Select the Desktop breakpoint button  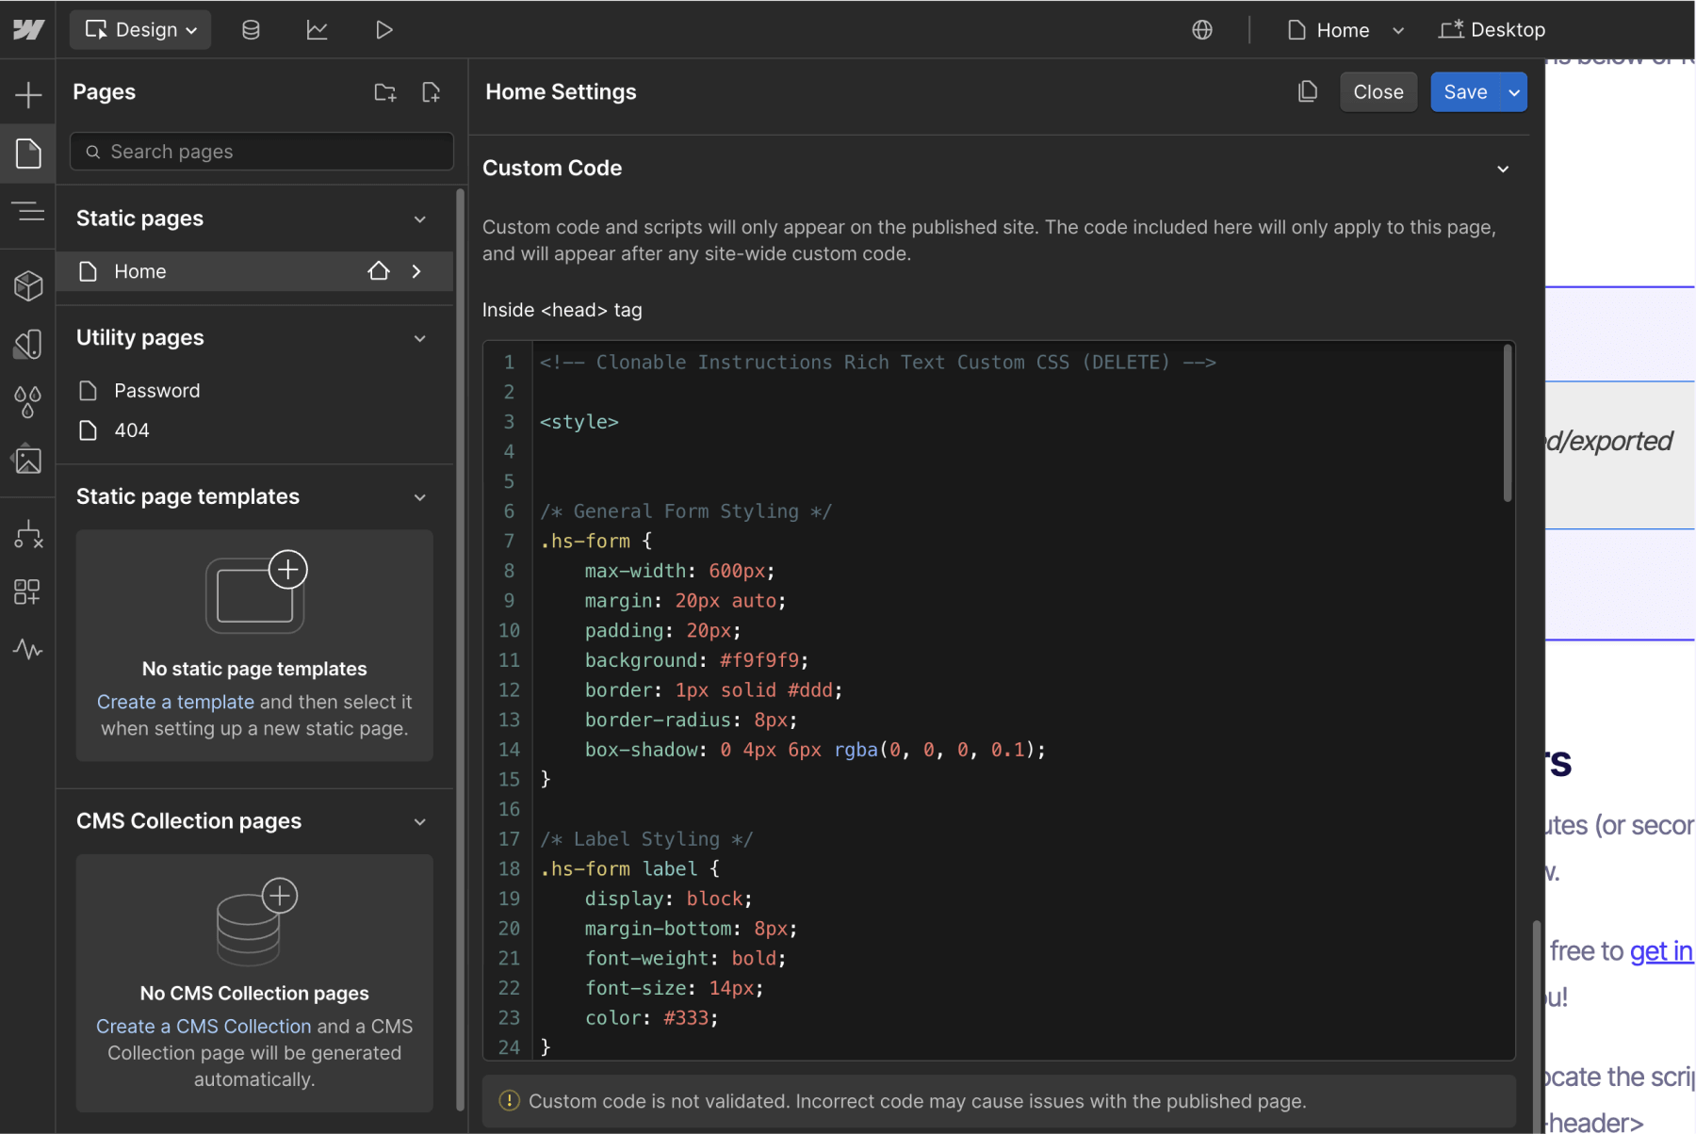[1492, 30]
